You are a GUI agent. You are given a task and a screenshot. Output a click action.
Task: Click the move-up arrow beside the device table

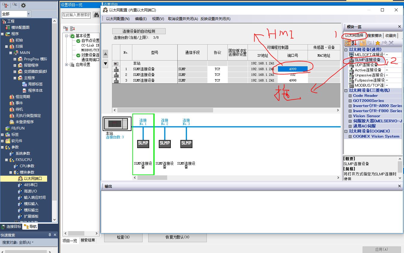pos(105,54)
